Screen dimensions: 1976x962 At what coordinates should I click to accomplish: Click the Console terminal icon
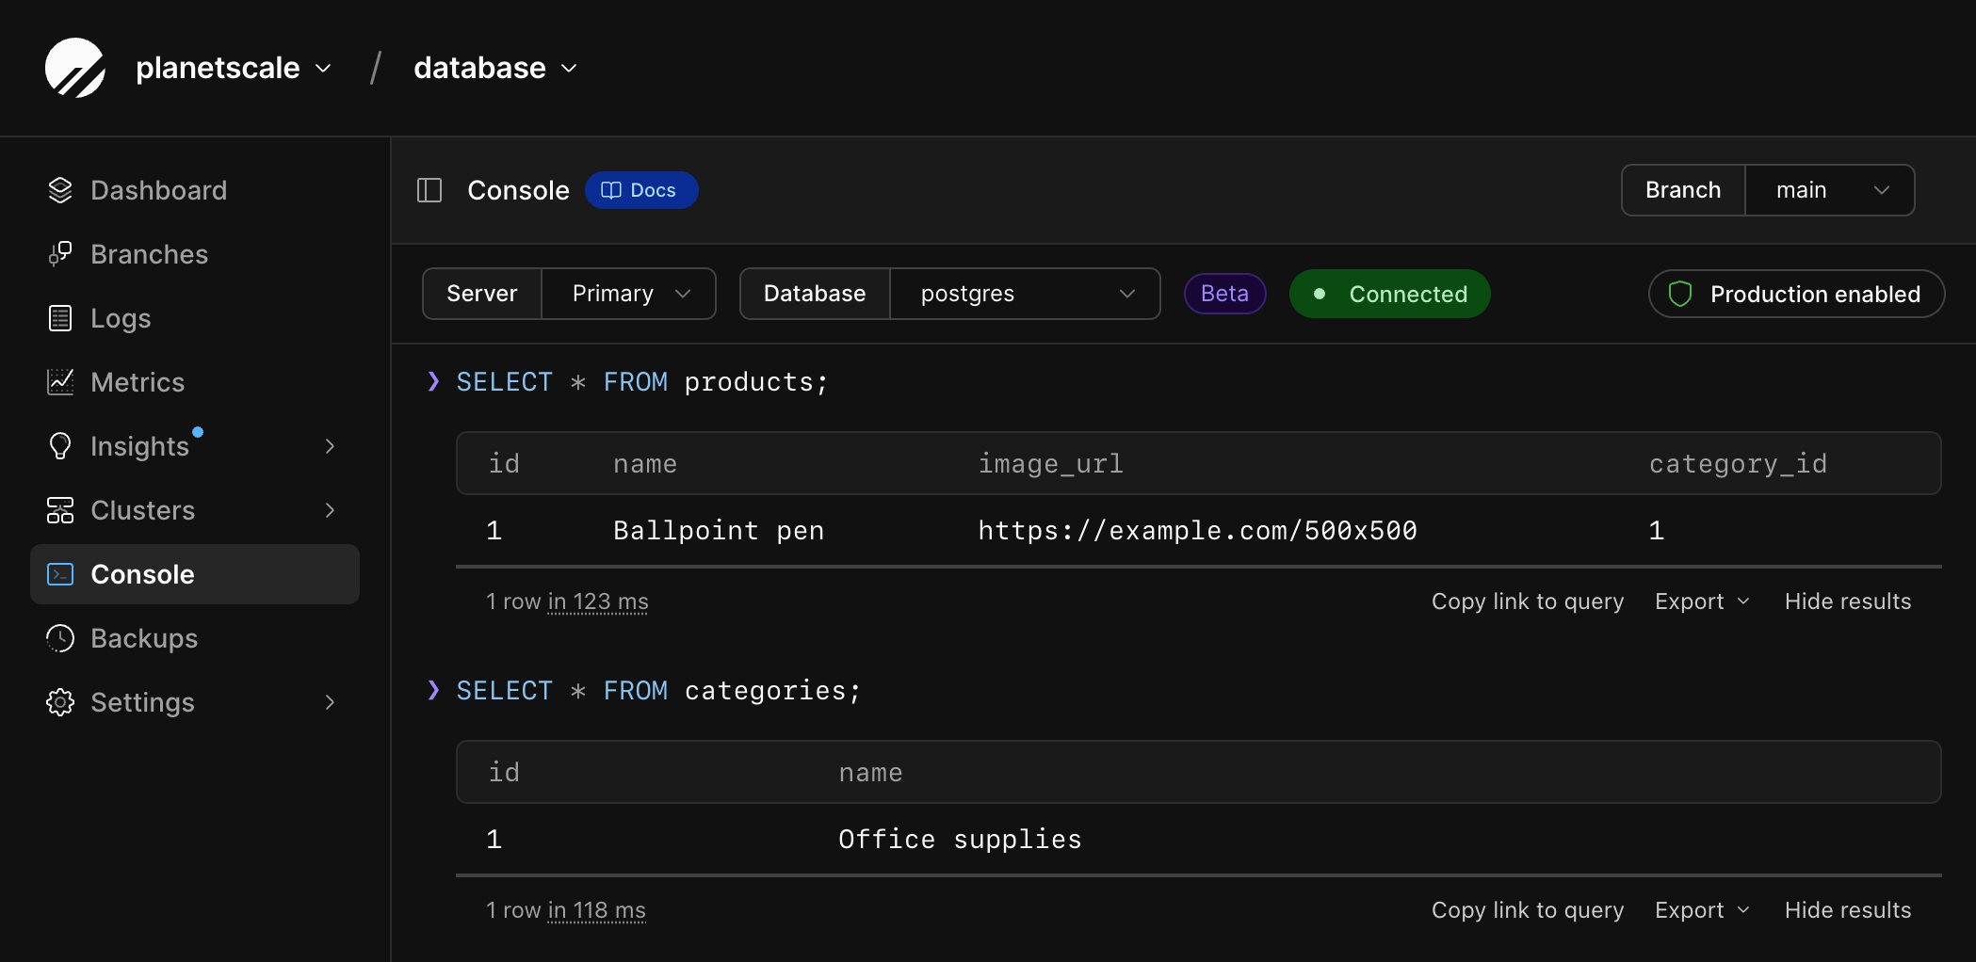click(60, 574)
